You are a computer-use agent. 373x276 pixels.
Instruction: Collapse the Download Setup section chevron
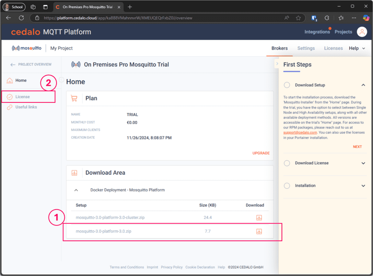pyautogui.click(x=363, y=85)
